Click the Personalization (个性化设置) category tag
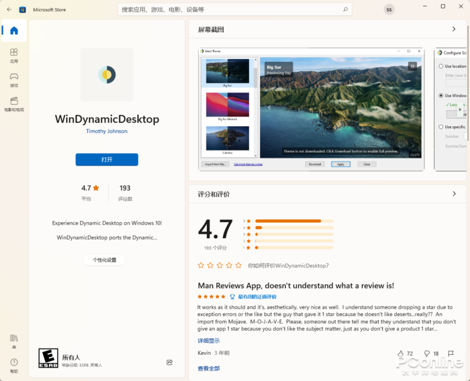The width and height of the screenshot is (470, 381). pyautogui.click(x=104, y=260)
